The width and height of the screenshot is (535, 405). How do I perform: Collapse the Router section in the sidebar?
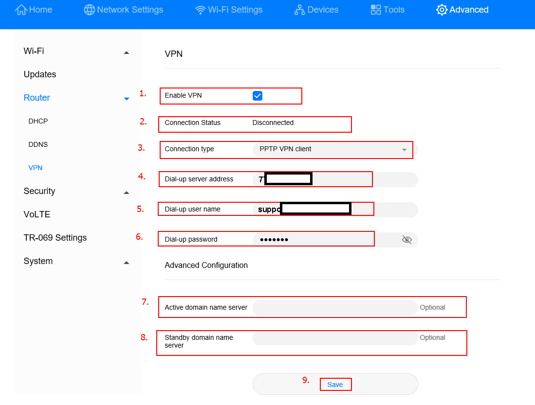(x=127, y=98)
